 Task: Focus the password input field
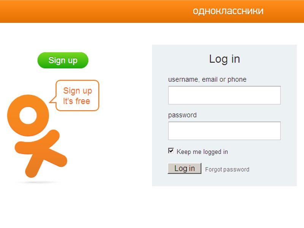pos(224,131)
